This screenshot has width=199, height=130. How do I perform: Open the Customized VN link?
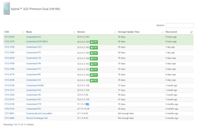tap(33, 63)
